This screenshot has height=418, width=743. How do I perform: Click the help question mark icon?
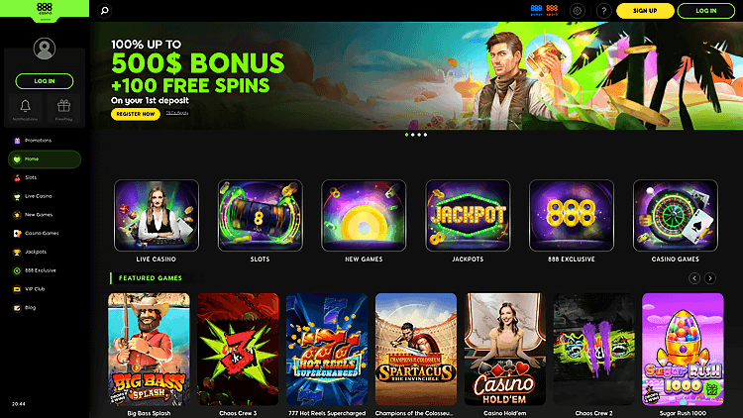[x=603, y=11]
